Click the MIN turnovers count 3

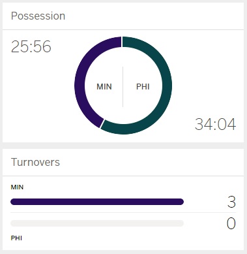point(231,202)
